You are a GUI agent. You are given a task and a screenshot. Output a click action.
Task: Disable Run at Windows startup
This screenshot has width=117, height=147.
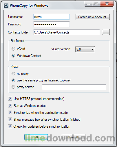click(x=10, y=106)
